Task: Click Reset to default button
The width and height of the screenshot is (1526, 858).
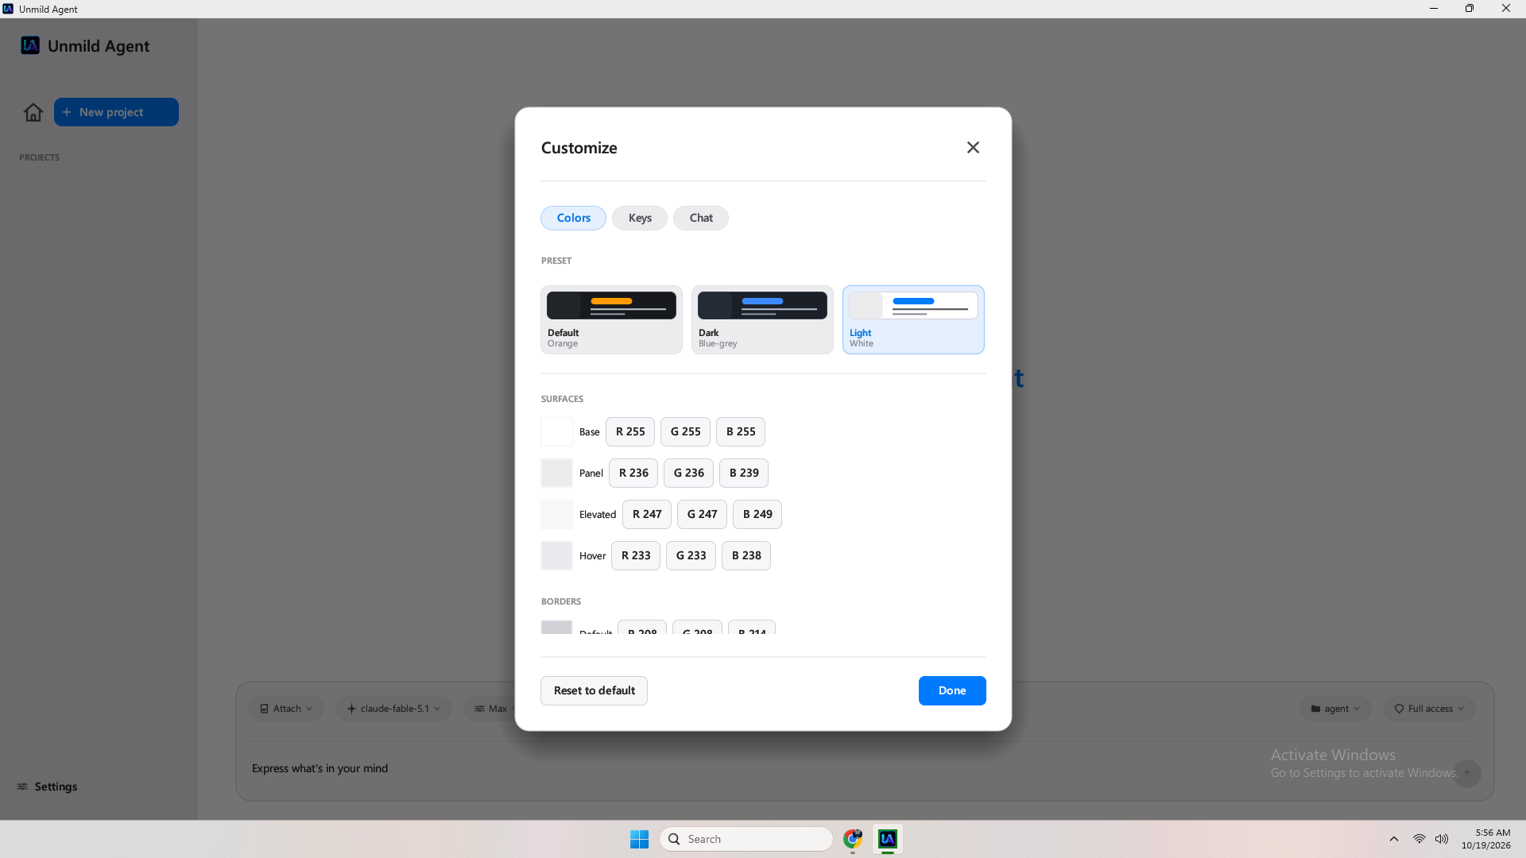Action: 594,690
